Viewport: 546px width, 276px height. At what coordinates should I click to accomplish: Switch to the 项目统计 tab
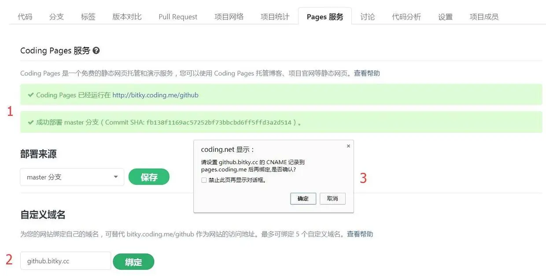[275, 16]
